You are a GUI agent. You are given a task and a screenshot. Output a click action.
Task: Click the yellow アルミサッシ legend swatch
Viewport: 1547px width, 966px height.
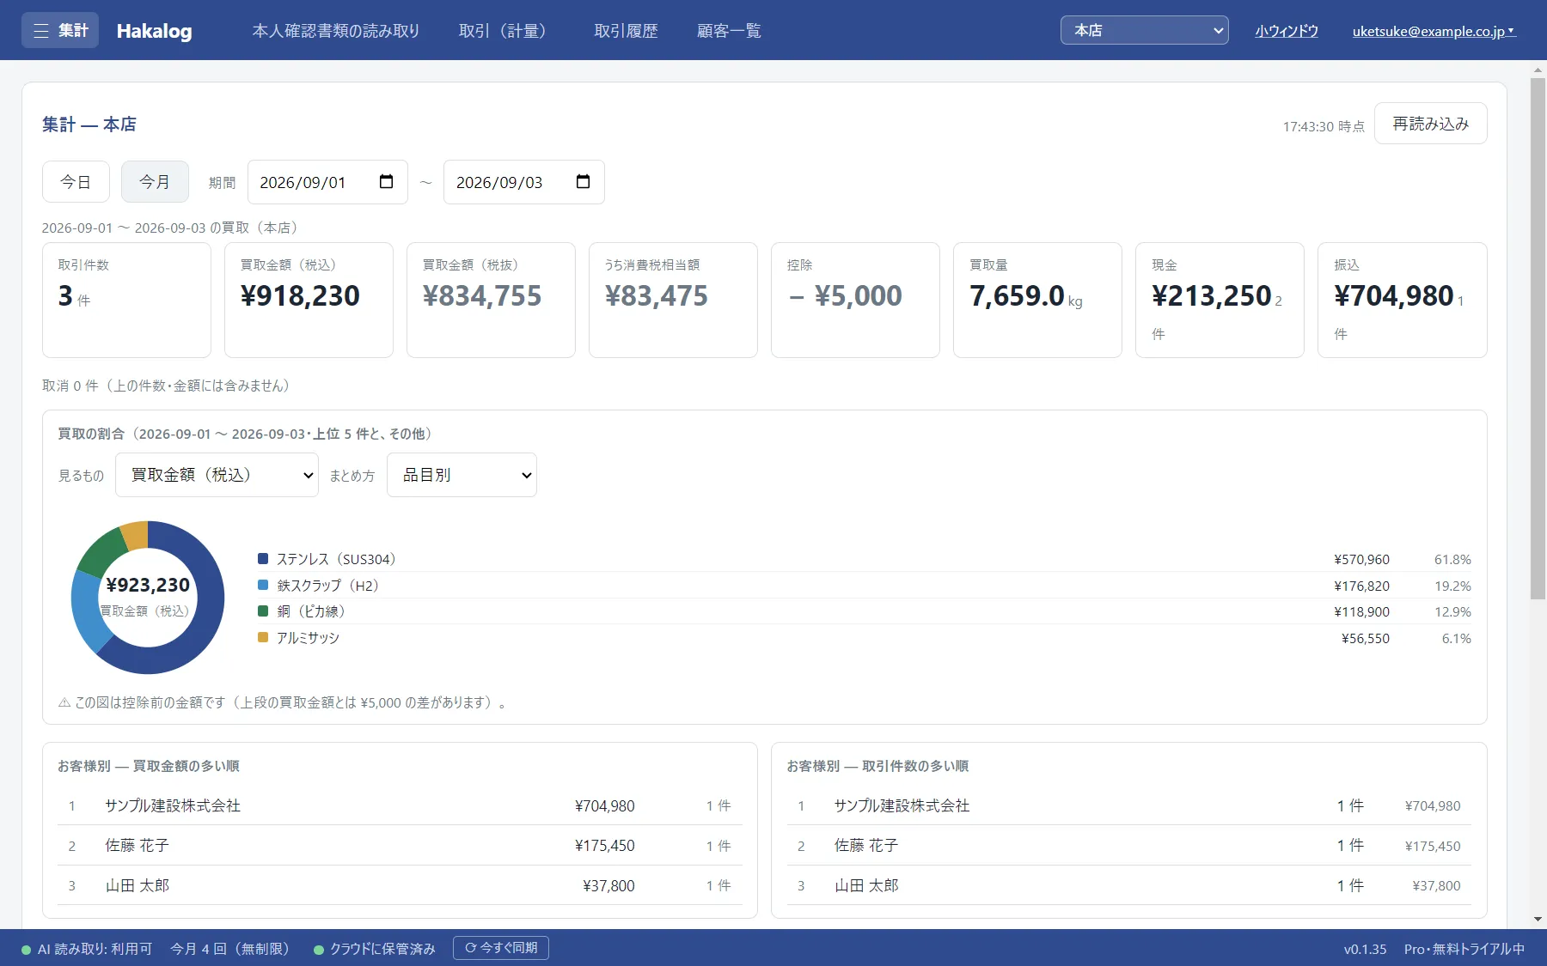point(263,638)
